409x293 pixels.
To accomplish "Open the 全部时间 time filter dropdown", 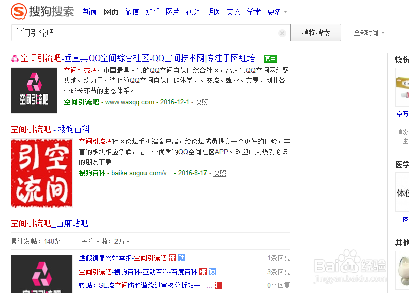I will click(x=369, y=33).
